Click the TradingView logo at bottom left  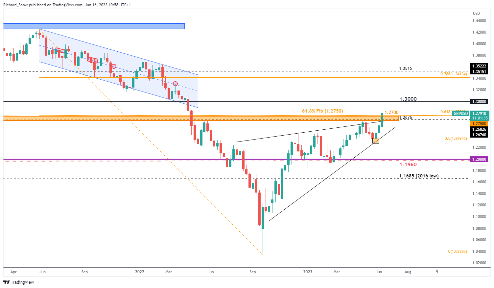click(18, 282)
